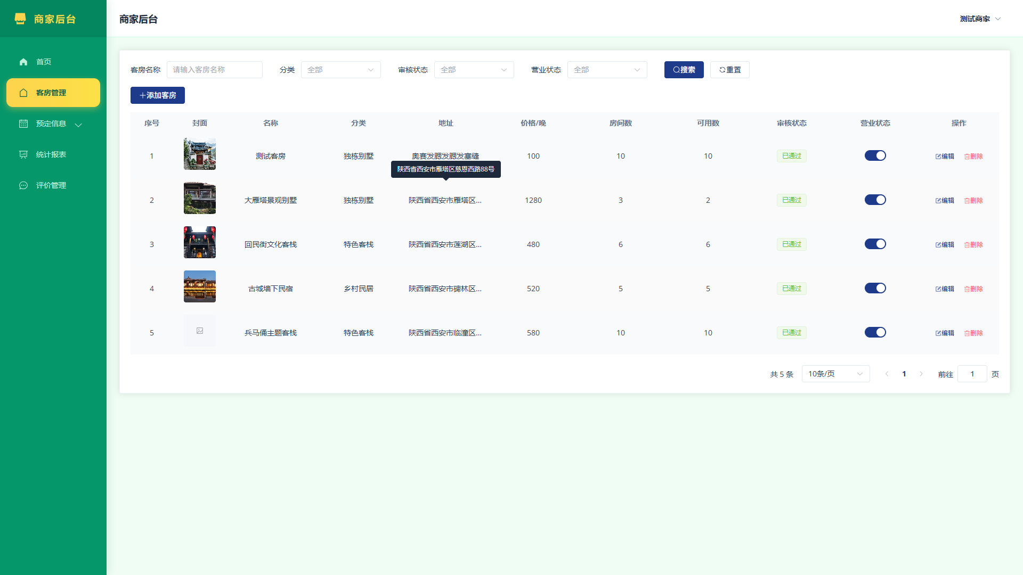Click the 统计报表 chart icon
Screen dimensions: 1023x575
(23, 154)
